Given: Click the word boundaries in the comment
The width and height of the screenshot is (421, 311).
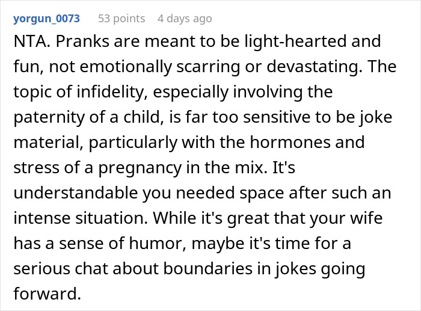Looking at the screenshot, I should coord(208,268).
